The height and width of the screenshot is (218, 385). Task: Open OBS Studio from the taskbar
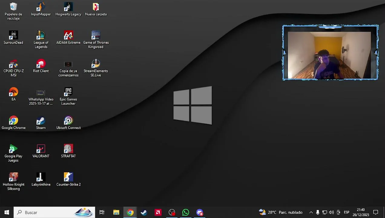click(x=172, y=213)
